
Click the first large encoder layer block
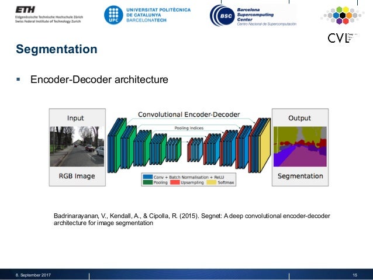[117, 146]
